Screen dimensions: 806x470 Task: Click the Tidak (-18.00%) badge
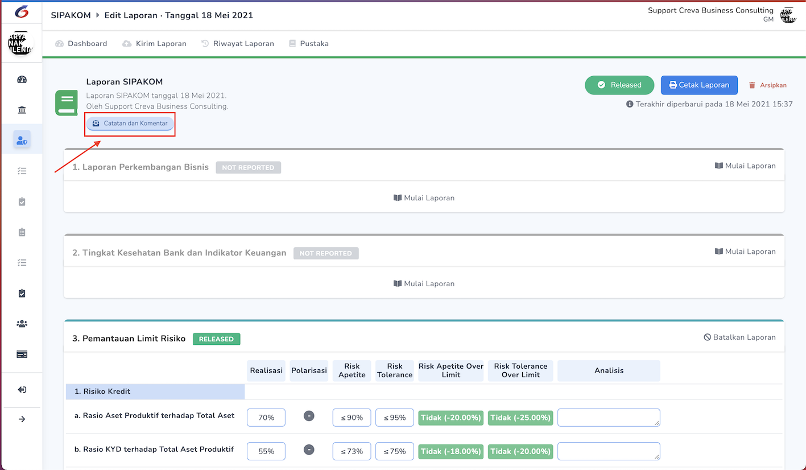coord(451,451)
